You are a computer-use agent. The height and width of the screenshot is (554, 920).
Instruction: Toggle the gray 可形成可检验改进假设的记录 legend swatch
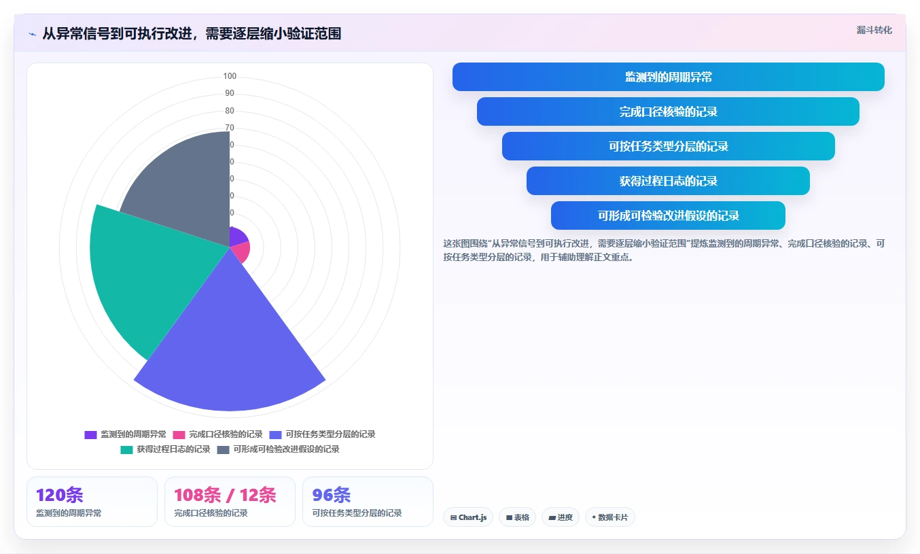(224, 449)
